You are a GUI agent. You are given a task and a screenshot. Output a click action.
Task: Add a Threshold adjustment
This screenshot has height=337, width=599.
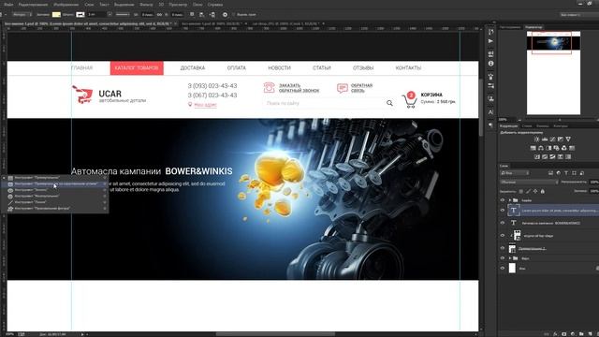(552, 157)
